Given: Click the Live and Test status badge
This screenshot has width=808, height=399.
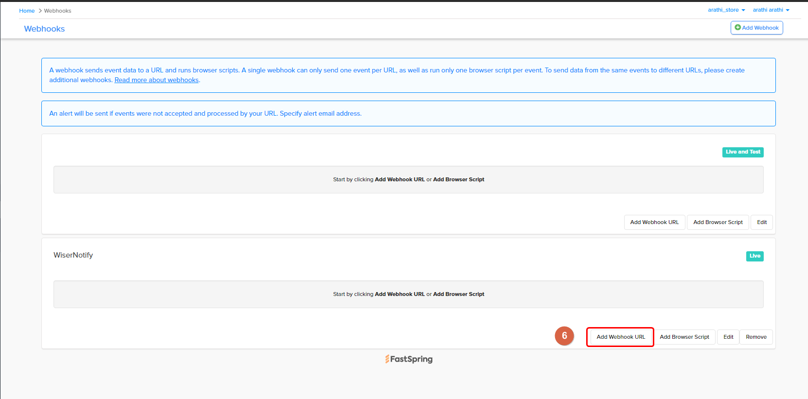Looking at the screenshot, I should pyautogui.click(x=743, y=152).
